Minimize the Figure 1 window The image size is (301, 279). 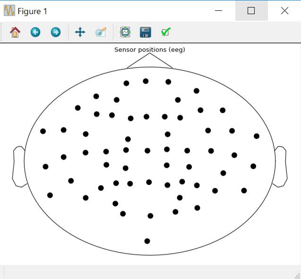(218, 11)
